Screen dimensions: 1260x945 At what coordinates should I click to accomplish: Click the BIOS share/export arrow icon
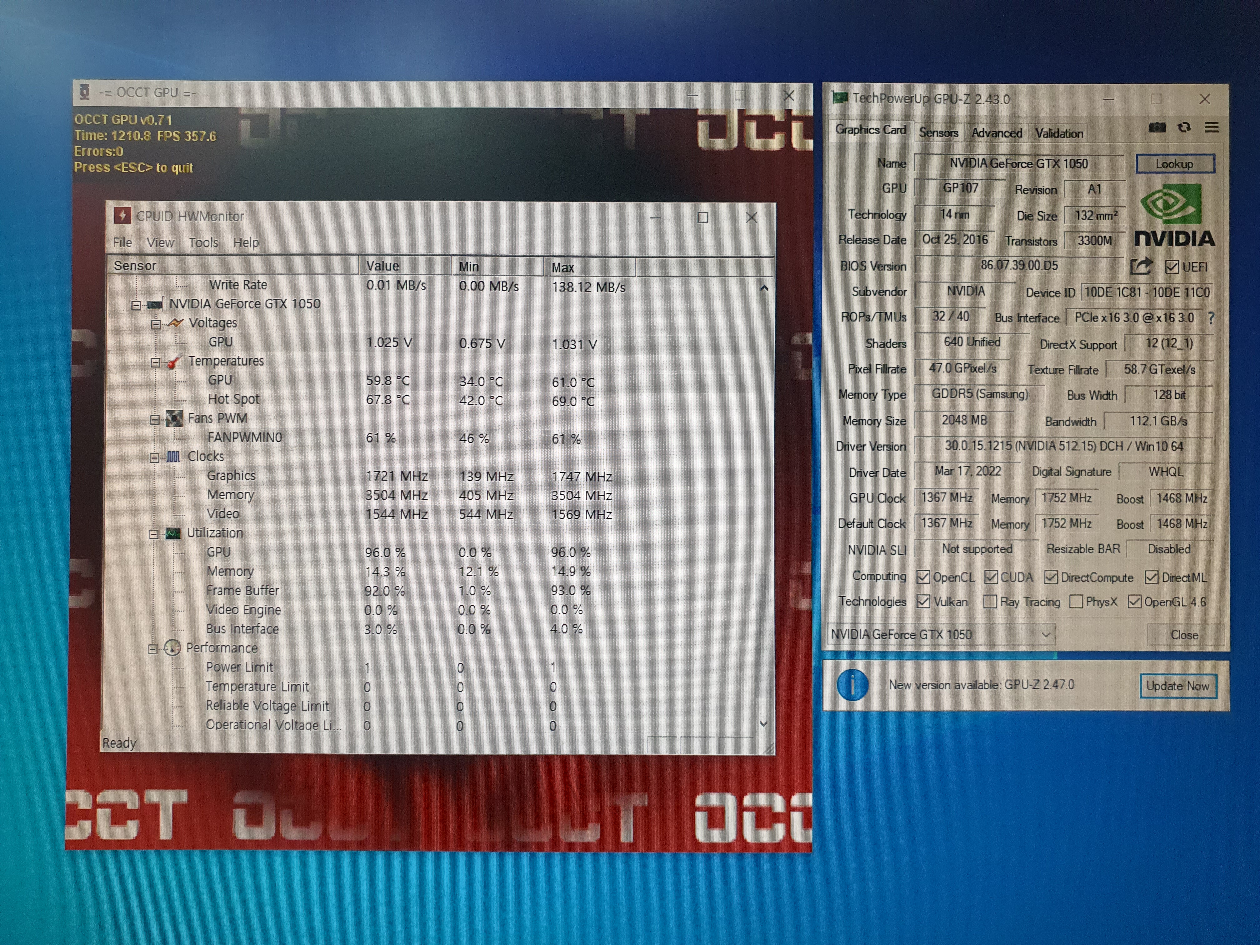1141,266
